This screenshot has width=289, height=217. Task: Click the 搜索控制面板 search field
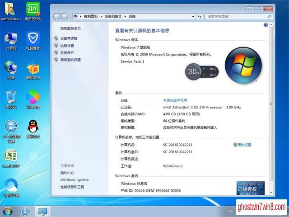click(236, 16)
